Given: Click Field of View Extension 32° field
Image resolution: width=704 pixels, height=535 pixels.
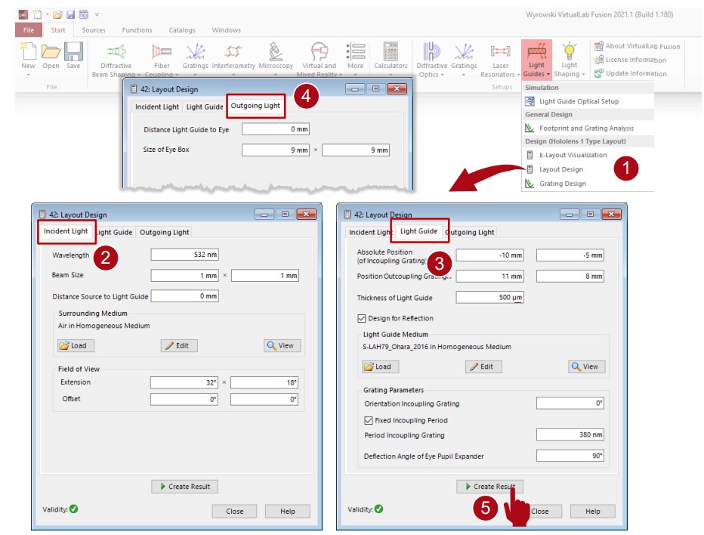Looking at the screenshot, I should [x=184, y=382].
